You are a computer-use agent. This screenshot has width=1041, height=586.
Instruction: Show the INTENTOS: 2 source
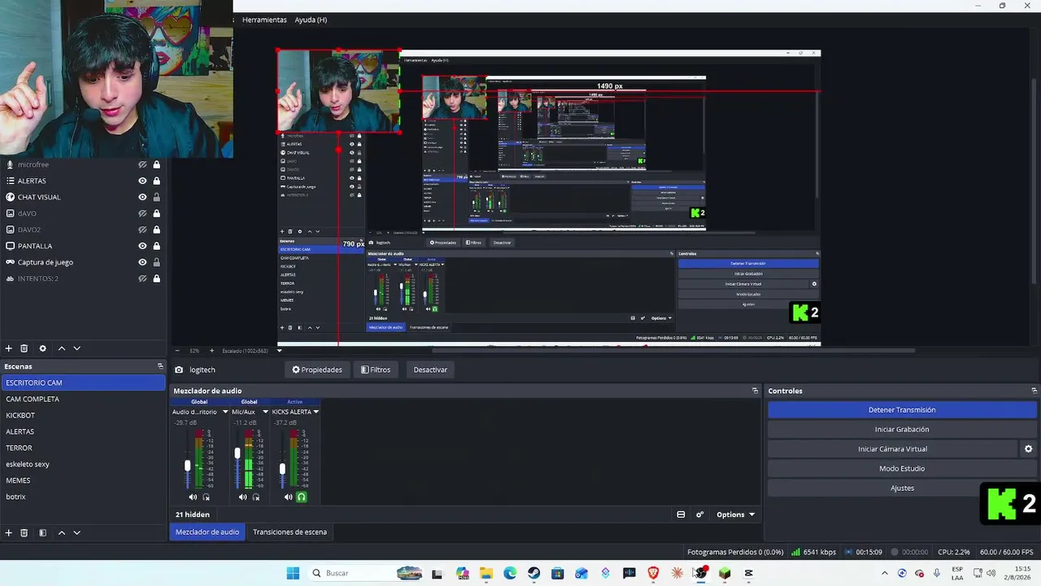pos(142,278)
